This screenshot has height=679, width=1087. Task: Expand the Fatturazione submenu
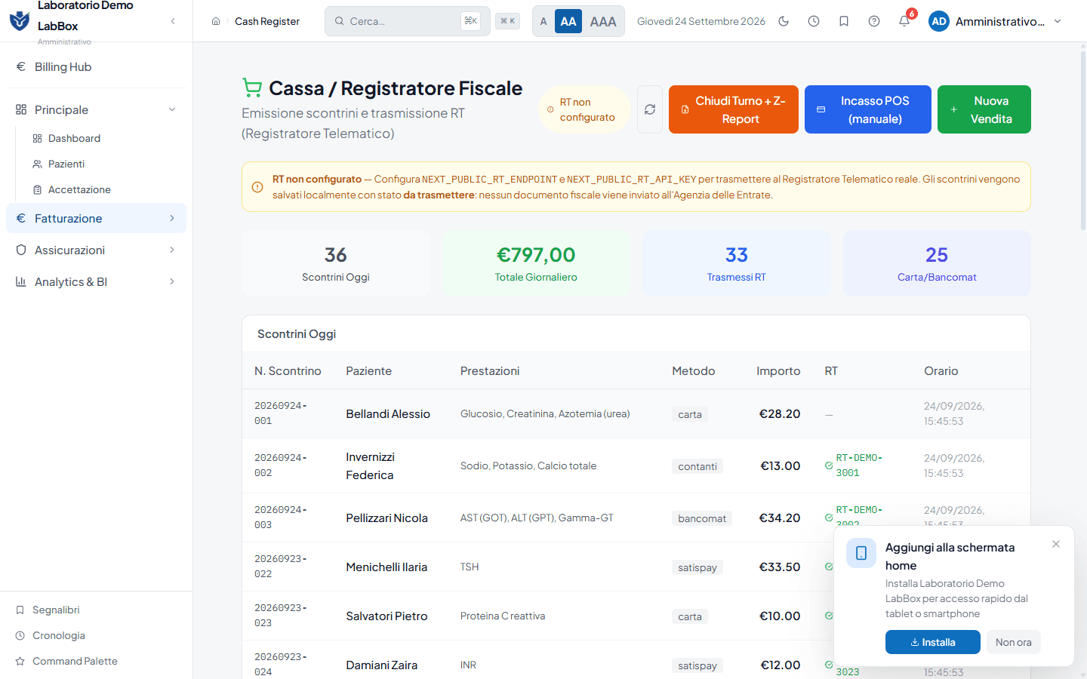pyautogui.click(x=172, y=218)
